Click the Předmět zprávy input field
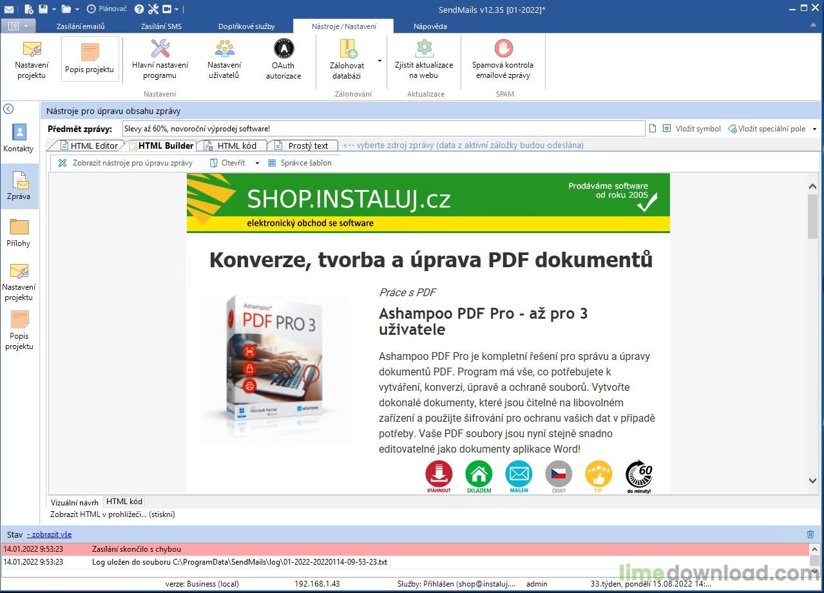This screenshot has width=824, height=593. click(x=383, y=129)
